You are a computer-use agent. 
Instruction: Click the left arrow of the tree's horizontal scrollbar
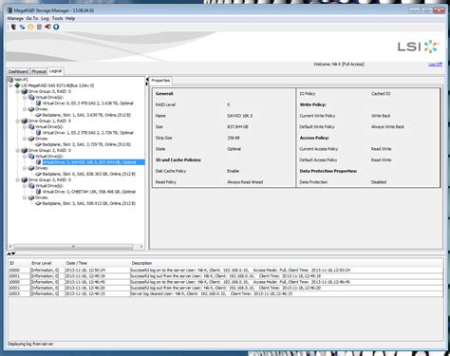(x=10, y=246)
